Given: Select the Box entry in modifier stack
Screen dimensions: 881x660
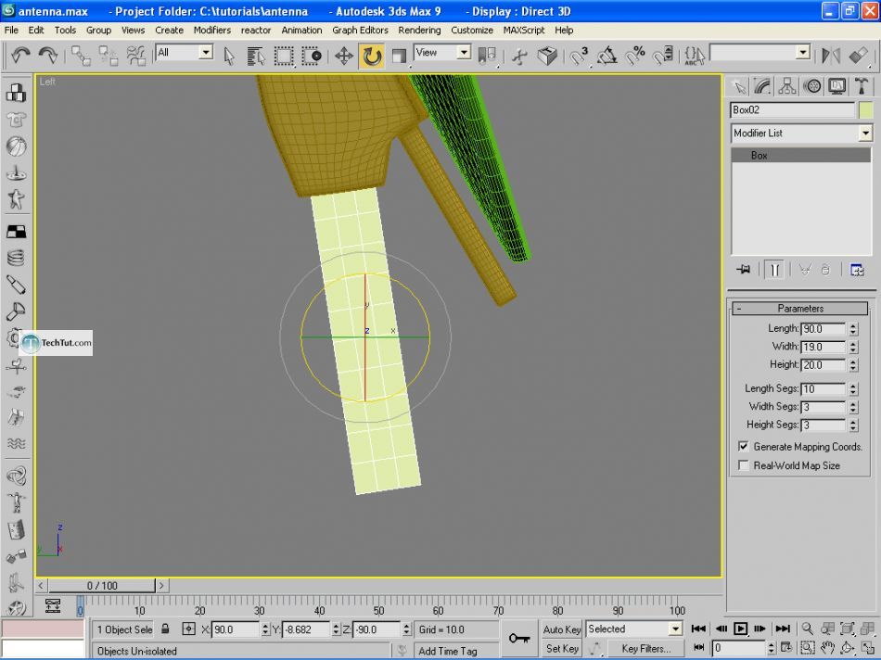Looking at the screenshot, I should click(x=800, y=156).
